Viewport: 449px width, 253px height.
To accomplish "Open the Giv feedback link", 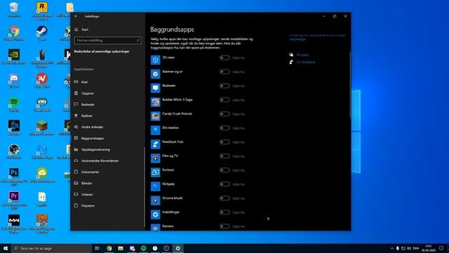I will pyautogui.click(x=306, y=62).
